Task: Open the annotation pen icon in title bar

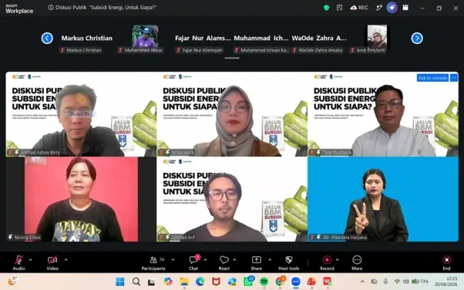Action: pyautogui.click(x=379, y=8)
